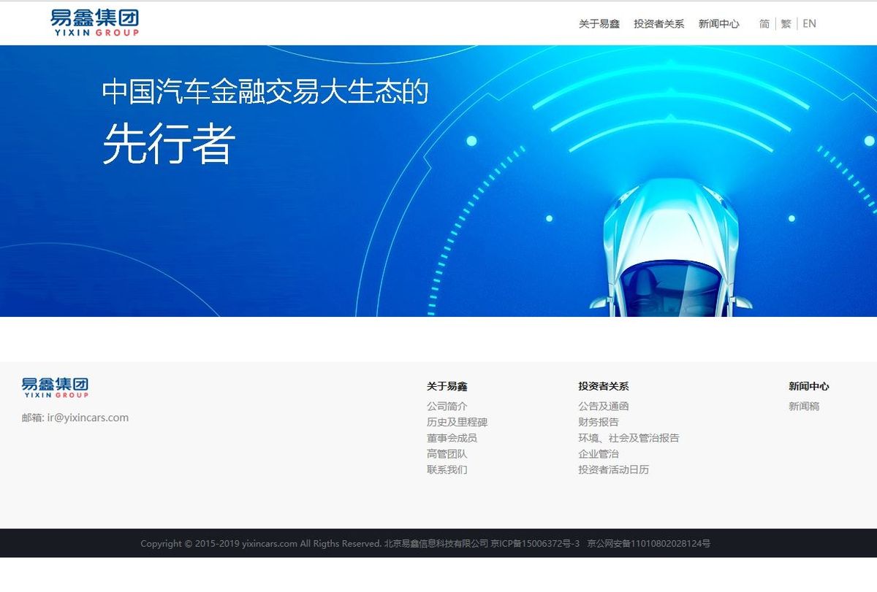Click the email address ir@yixincars.com
Screen dimensions: 877x592
coord(88,418)
